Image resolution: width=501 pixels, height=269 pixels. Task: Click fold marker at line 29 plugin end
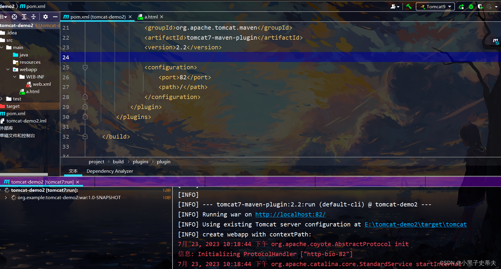tap(85, 107)
